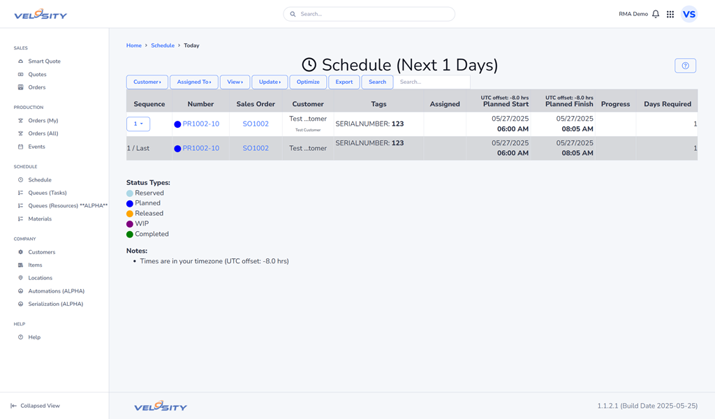Open the apps grid menu icon
Viewport: 715px width, 419px height.
(x=670, y=14)
